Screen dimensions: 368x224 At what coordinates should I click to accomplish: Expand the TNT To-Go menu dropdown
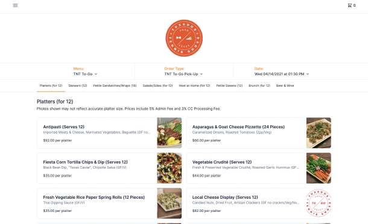tap(85, 74)
